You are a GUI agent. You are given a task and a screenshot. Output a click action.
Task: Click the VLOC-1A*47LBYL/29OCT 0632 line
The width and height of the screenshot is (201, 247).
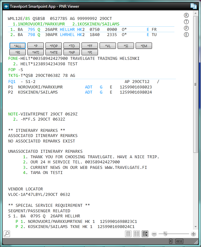[x=39, y=194]
